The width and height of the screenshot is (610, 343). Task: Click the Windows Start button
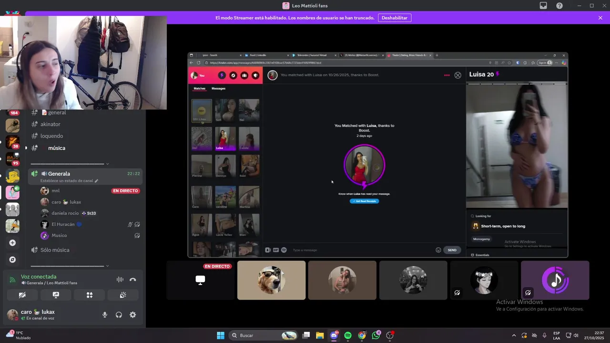click(x=221, y=335)
